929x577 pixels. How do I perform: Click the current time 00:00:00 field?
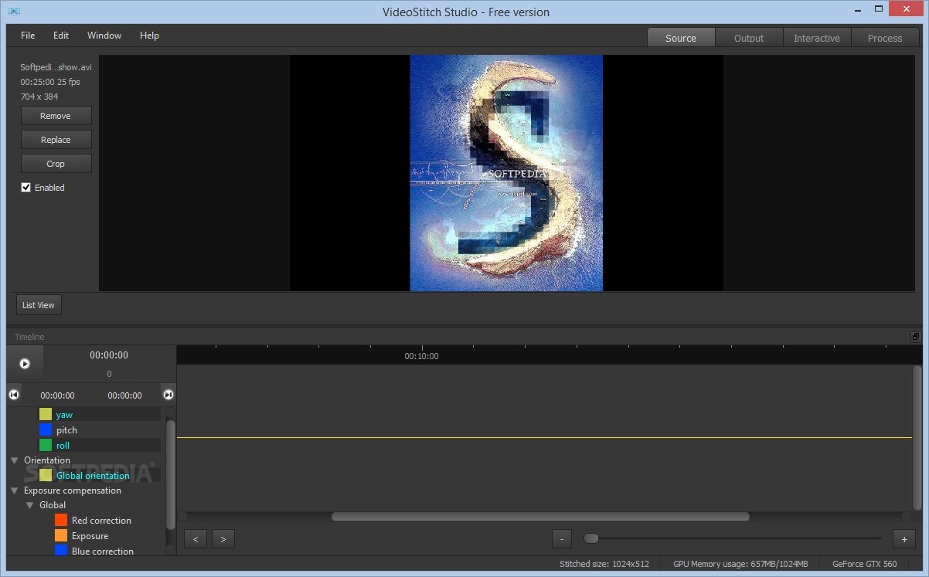pos(109,355)
